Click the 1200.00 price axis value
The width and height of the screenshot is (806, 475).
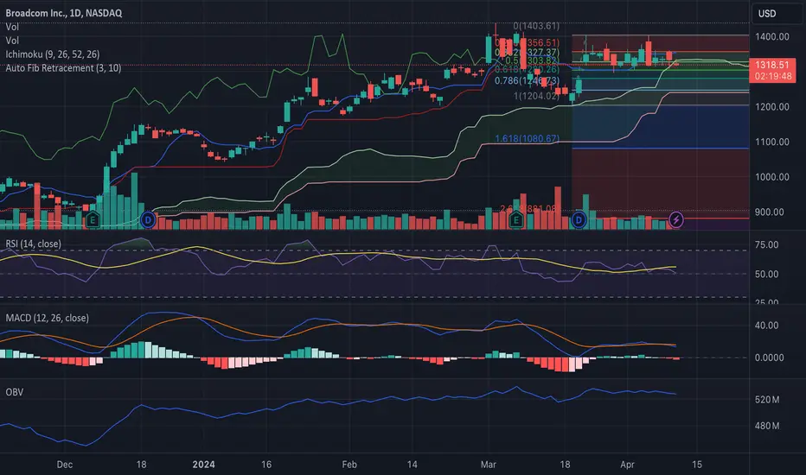tap(772, 107)
